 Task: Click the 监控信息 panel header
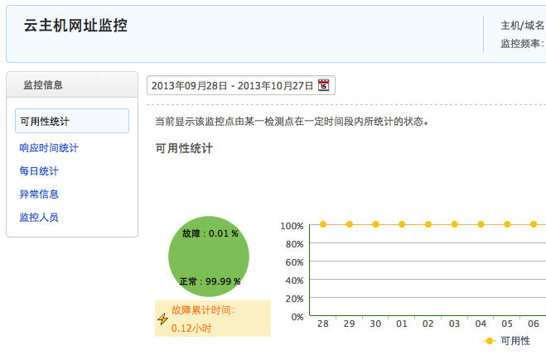pyautogui.click(x=72, y=84)
